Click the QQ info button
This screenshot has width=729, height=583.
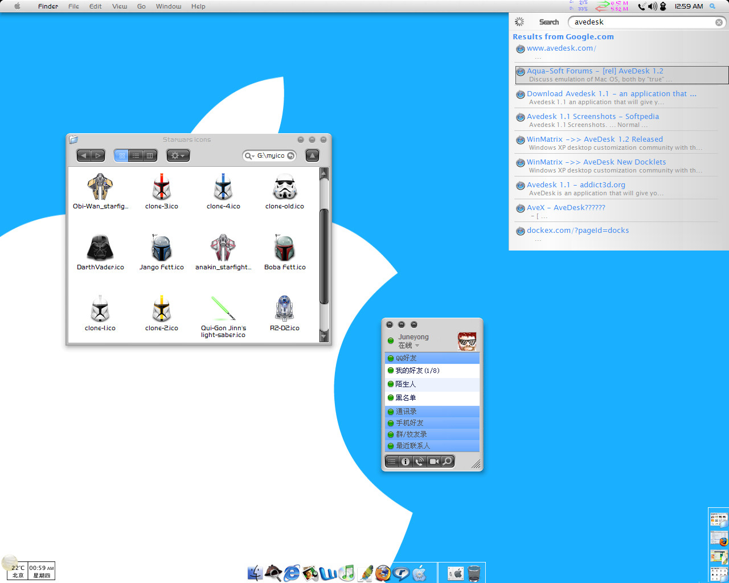[406, 462]
